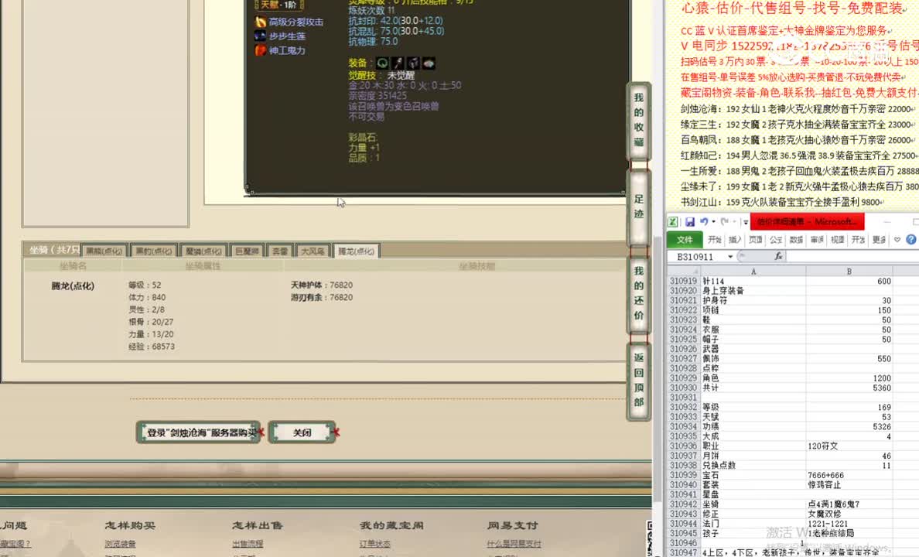
Task: Click the Excel logo icon in title bar
Action: [x=672, y=221]
